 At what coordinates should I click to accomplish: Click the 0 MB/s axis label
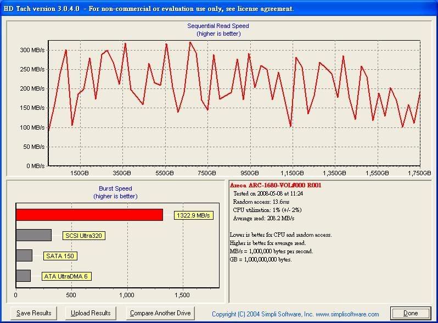(36, 166)
